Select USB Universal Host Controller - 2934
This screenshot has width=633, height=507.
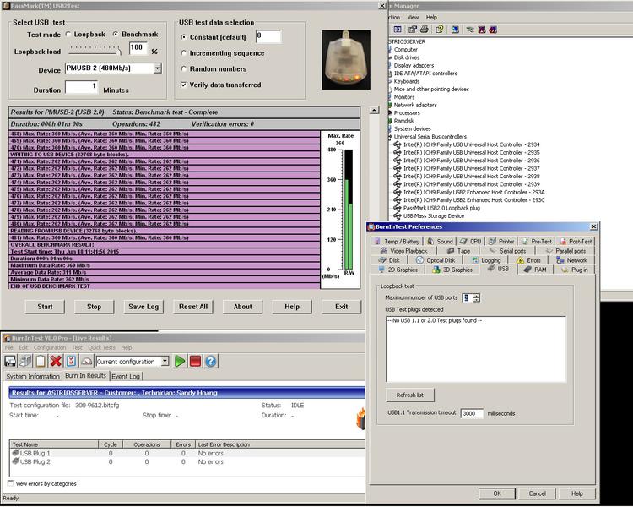pos(472,144)
